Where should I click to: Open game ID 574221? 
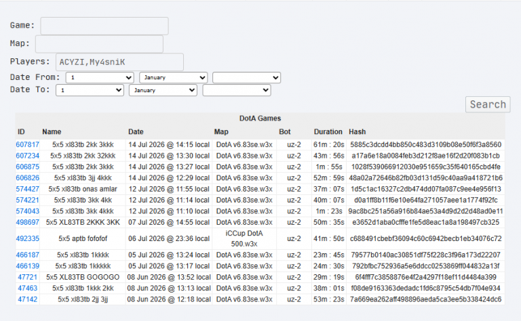point(28,200)
